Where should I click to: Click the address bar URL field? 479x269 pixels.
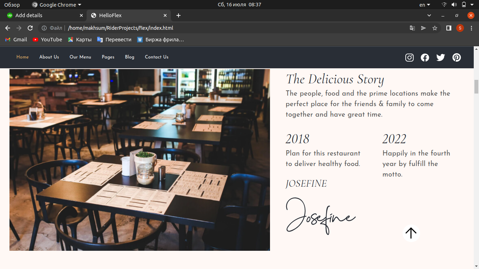pos(224,28)
